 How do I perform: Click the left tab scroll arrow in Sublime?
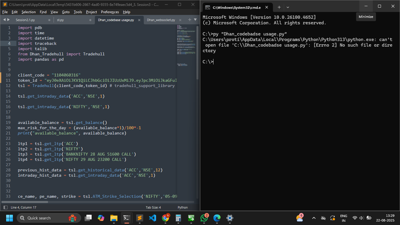(4, 20)
